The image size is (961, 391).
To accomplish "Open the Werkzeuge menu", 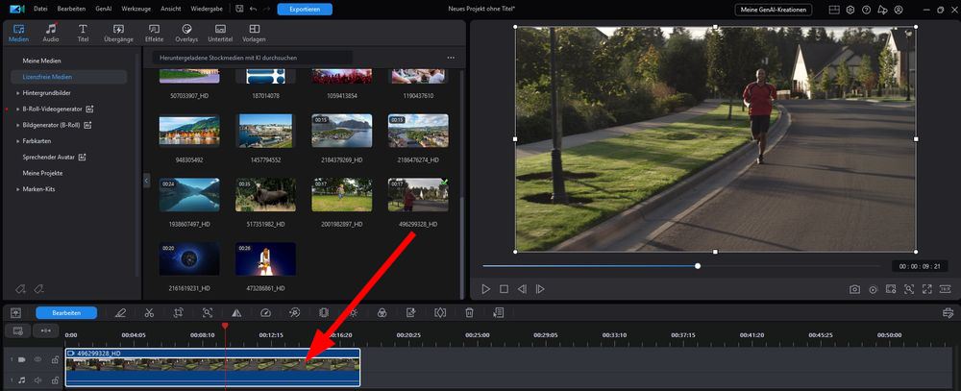I will pos(136,10).
